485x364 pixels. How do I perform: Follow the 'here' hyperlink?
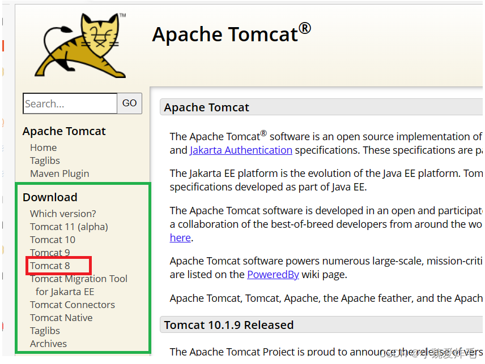[180, 238]
